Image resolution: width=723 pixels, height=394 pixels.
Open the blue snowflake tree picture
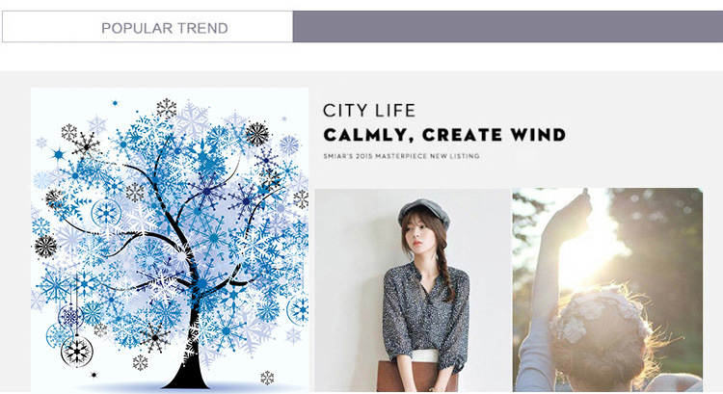tap(170, 240)
